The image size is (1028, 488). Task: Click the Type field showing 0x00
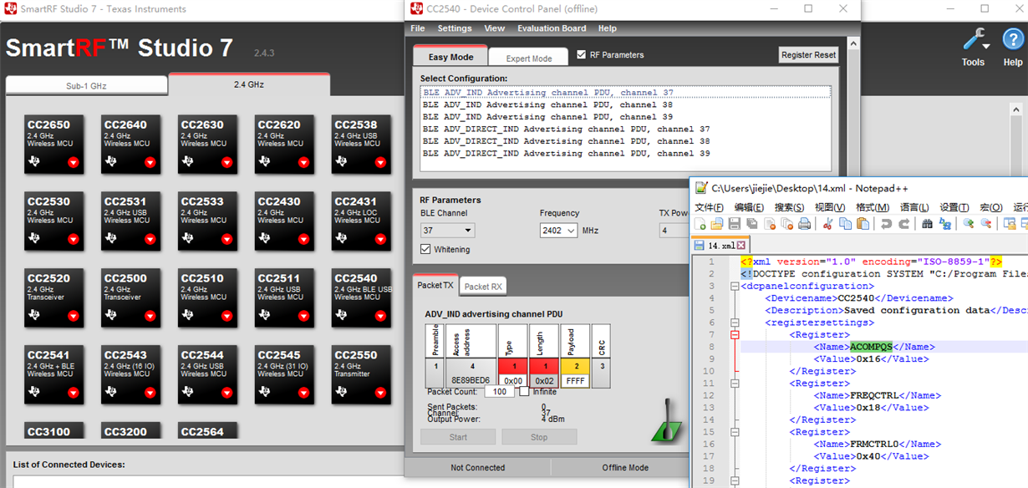513,380
